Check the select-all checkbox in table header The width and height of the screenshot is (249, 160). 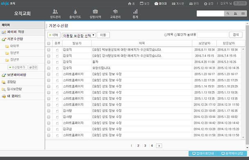pyautogui.click(x=49, y=43)
